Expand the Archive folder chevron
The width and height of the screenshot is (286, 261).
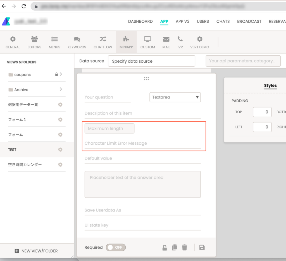[61, 90]
